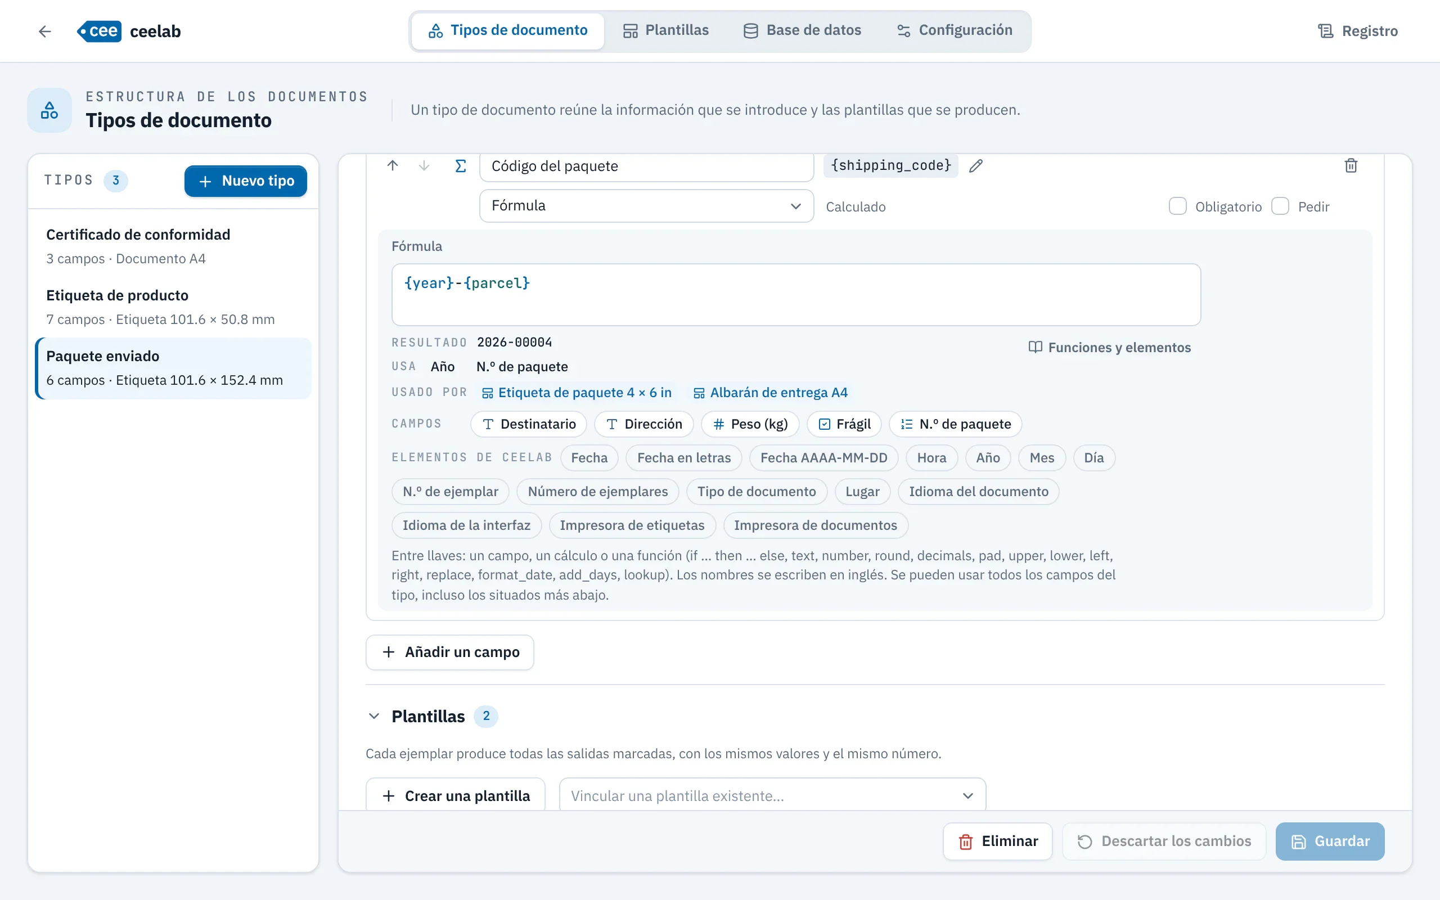The height and width of the screenshot is (900, 1440).
Task: Move the field up with the arrow icon
Action: point(393,165)
